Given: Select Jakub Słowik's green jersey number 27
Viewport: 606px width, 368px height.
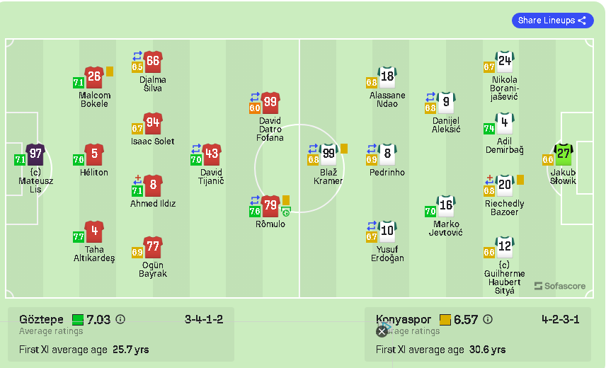Looking at the screenshot, I should [x=564, y=154].
